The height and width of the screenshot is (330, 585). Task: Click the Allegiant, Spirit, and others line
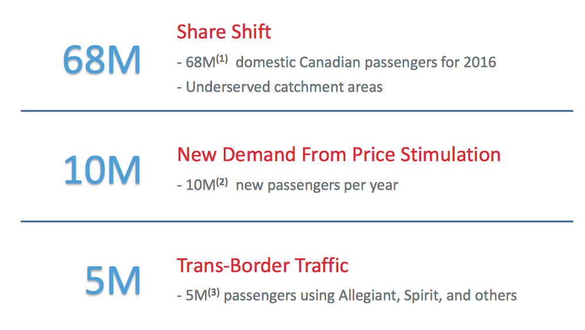coord(347,295)
